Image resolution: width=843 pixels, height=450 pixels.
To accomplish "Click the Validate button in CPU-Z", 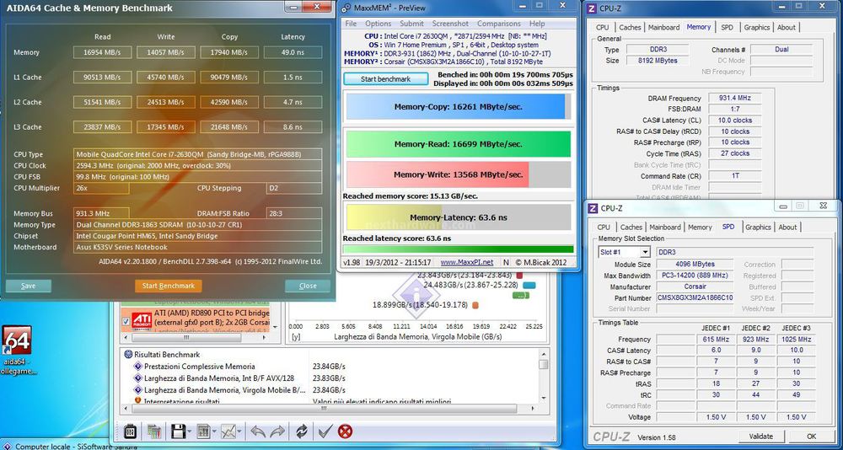I will click(760, 436).
